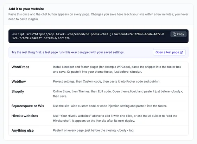
Task: Click 'Paste it on every page' instruction
Action: click(x=94, y=130)
